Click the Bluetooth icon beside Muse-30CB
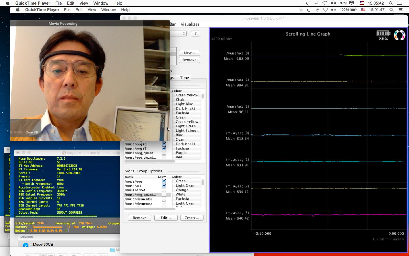The width and height of the screenshot is (409, 256). click(x=26, y=245)
